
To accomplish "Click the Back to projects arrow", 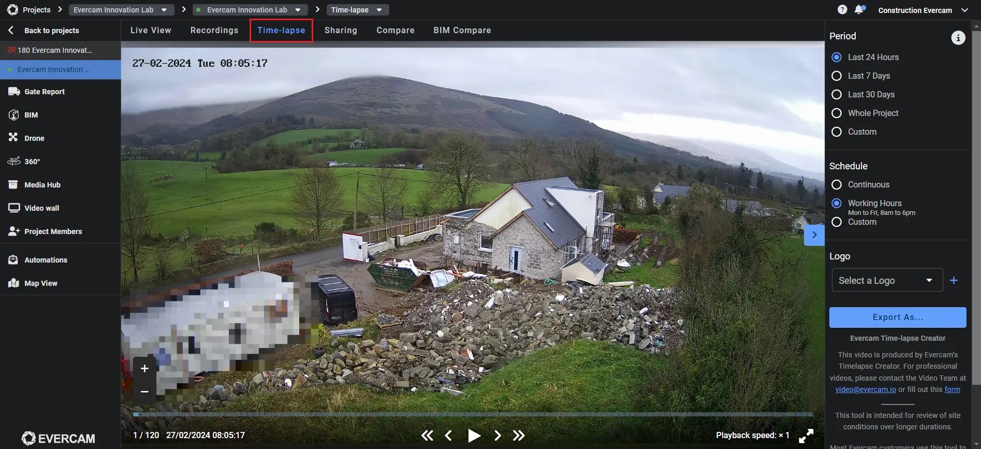I will [11, 31].
